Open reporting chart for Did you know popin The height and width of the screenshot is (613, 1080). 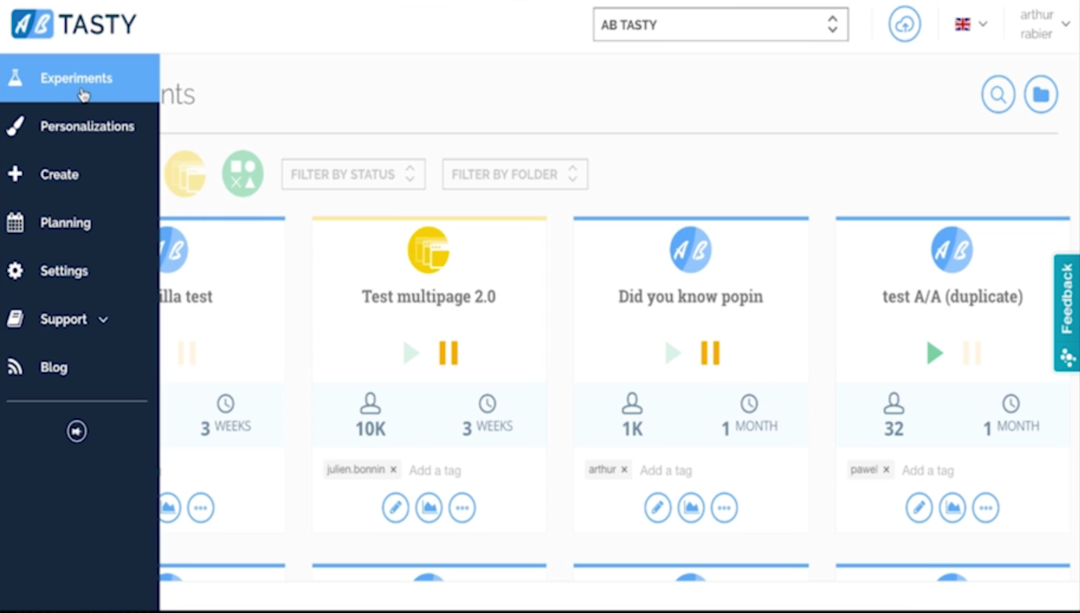tap(690, 507)
